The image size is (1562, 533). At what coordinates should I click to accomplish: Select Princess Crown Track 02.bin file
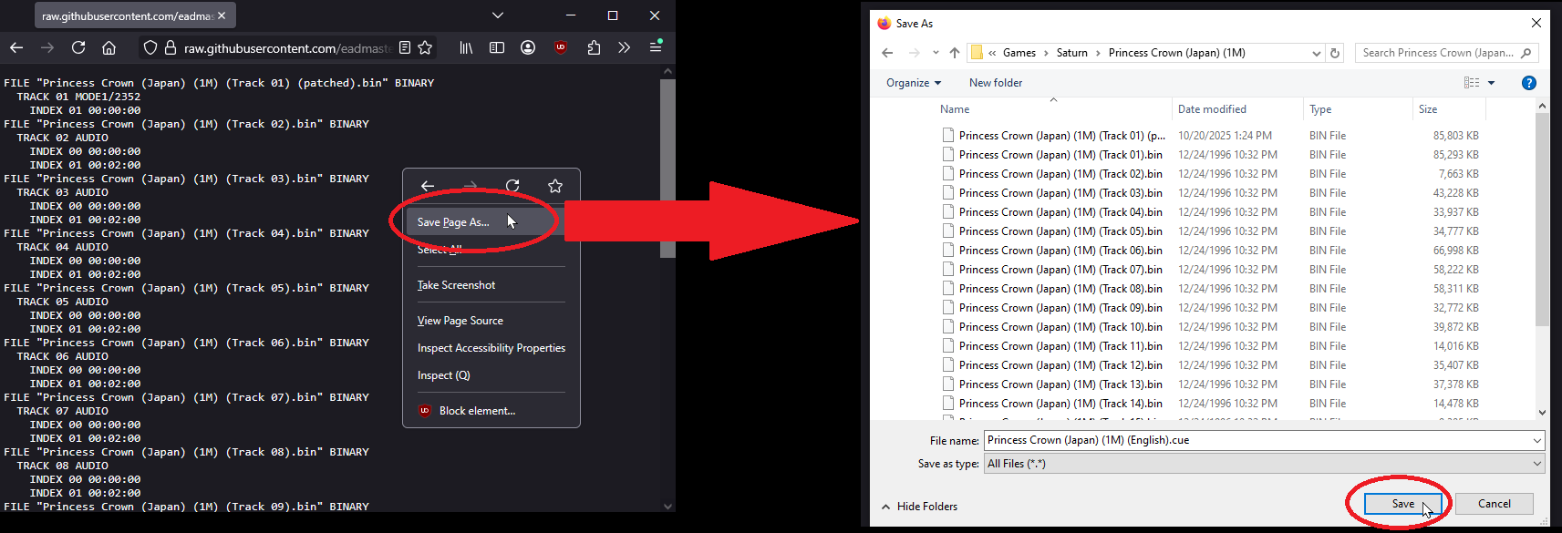point(1209,174)
